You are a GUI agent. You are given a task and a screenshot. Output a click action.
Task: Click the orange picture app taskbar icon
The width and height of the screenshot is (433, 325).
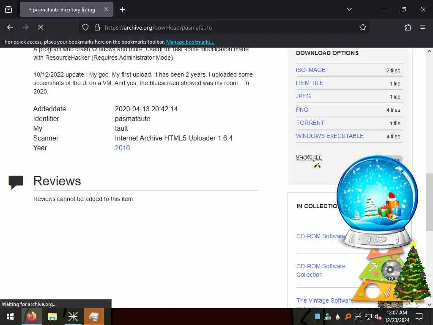[x=93, y=317]
